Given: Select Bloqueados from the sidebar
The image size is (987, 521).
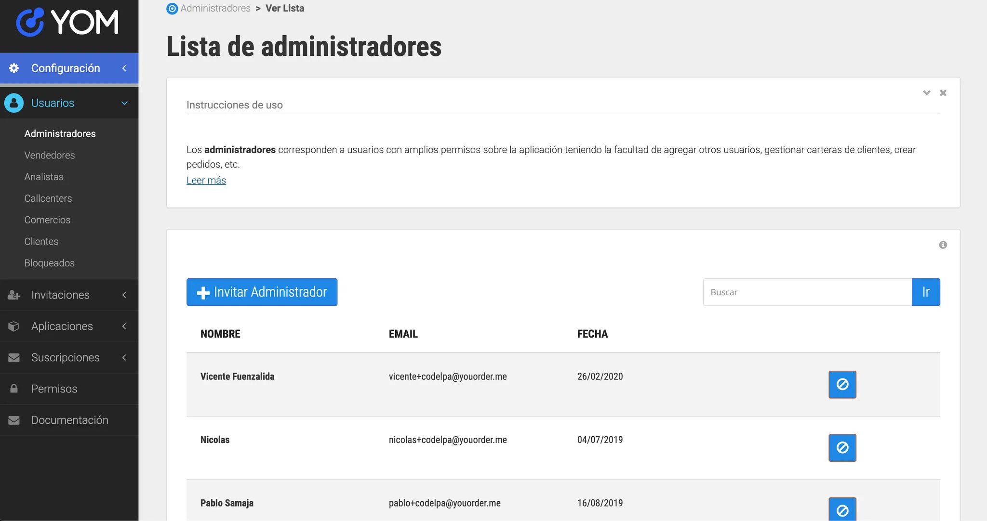Looking at the screenshot, I should [50, 263].
